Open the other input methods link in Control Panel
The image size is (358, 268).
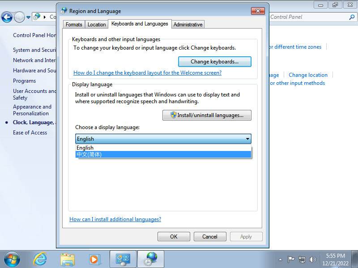297,83
